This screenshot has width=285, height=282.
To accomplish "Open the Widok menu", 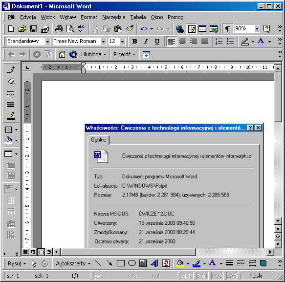I will click(48, 17).
